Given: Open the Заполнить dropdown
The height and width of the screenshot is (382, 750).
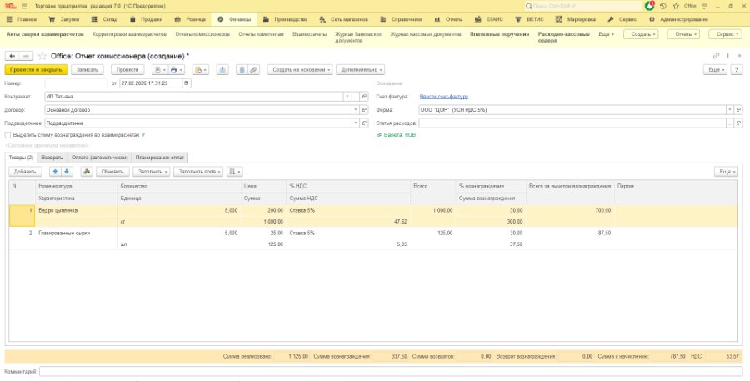Looking at the screenshot, I should [x=151, y=171].
